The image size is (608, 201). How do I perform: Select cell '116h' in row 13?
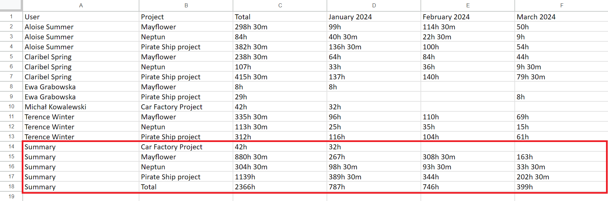pyautogui.click(x=374, y=137)
